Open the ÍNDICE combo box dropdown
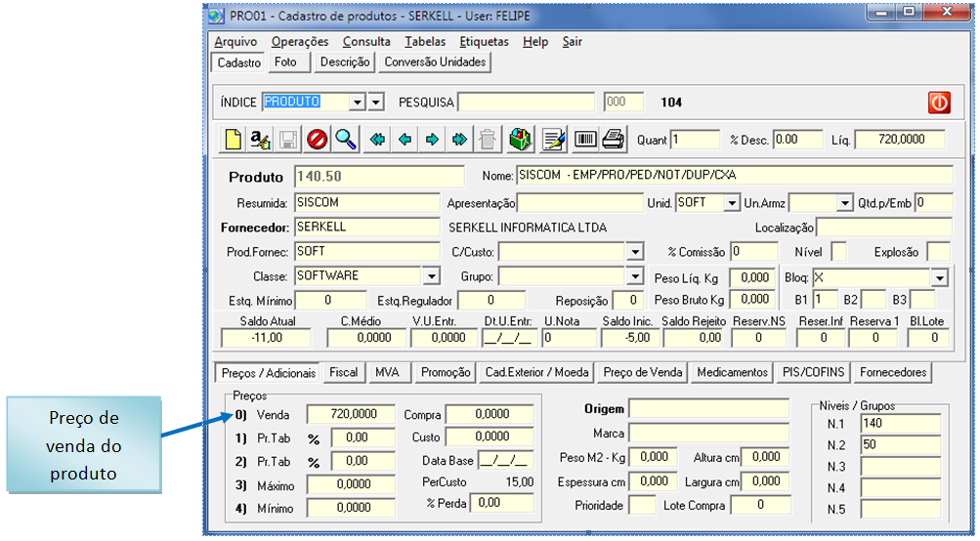The width and height of the screenshot is (980, 541). (x=358, y=102)
